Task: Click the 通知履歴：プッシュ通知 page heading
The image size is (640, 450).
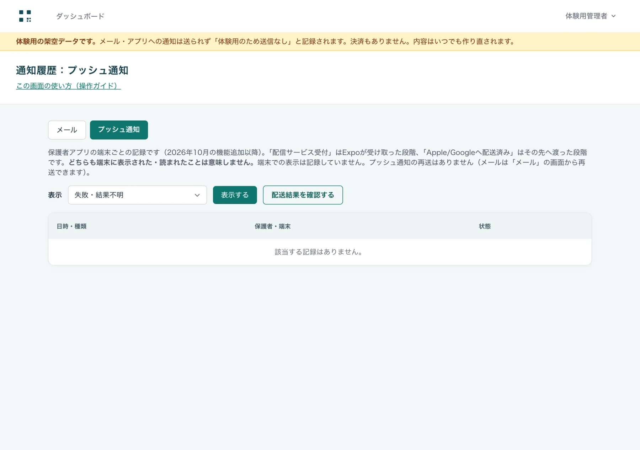Action: point(72,70)
